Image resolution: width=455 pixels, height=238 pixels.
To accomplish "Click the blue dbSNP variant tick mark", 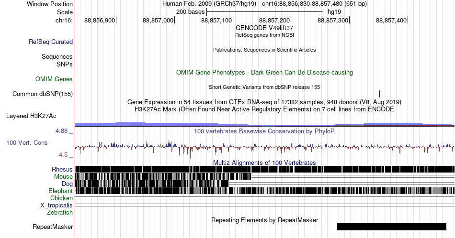I will coord(379,94).
